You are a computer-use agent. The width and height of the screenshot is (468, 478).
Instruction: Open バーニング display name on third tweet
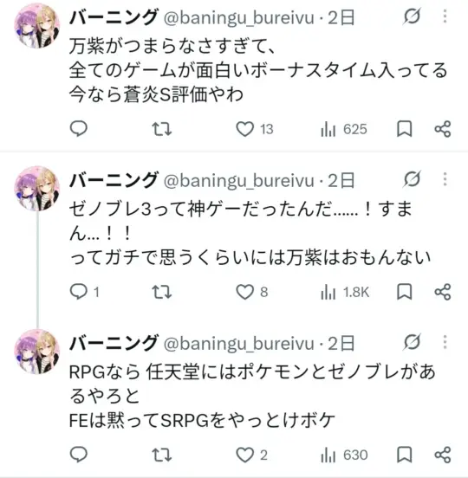point(114,343)
